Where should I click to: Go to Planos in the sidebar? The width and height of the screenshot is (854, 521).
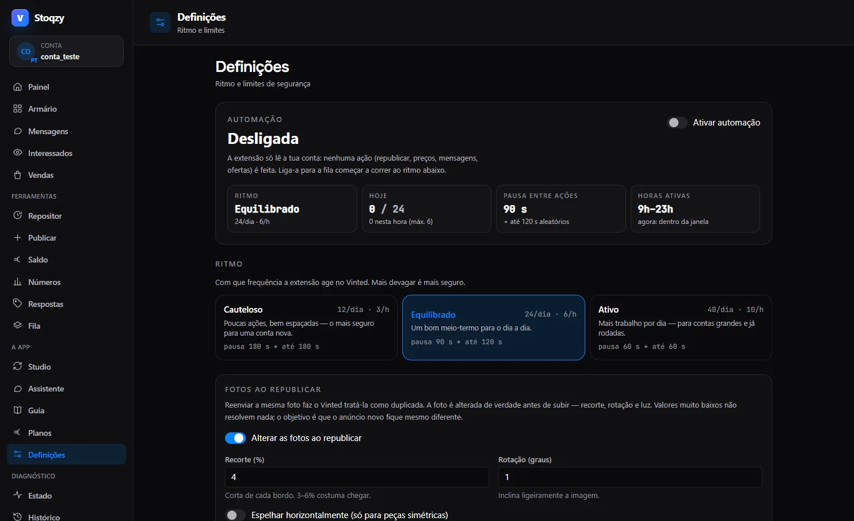(66, 433)
